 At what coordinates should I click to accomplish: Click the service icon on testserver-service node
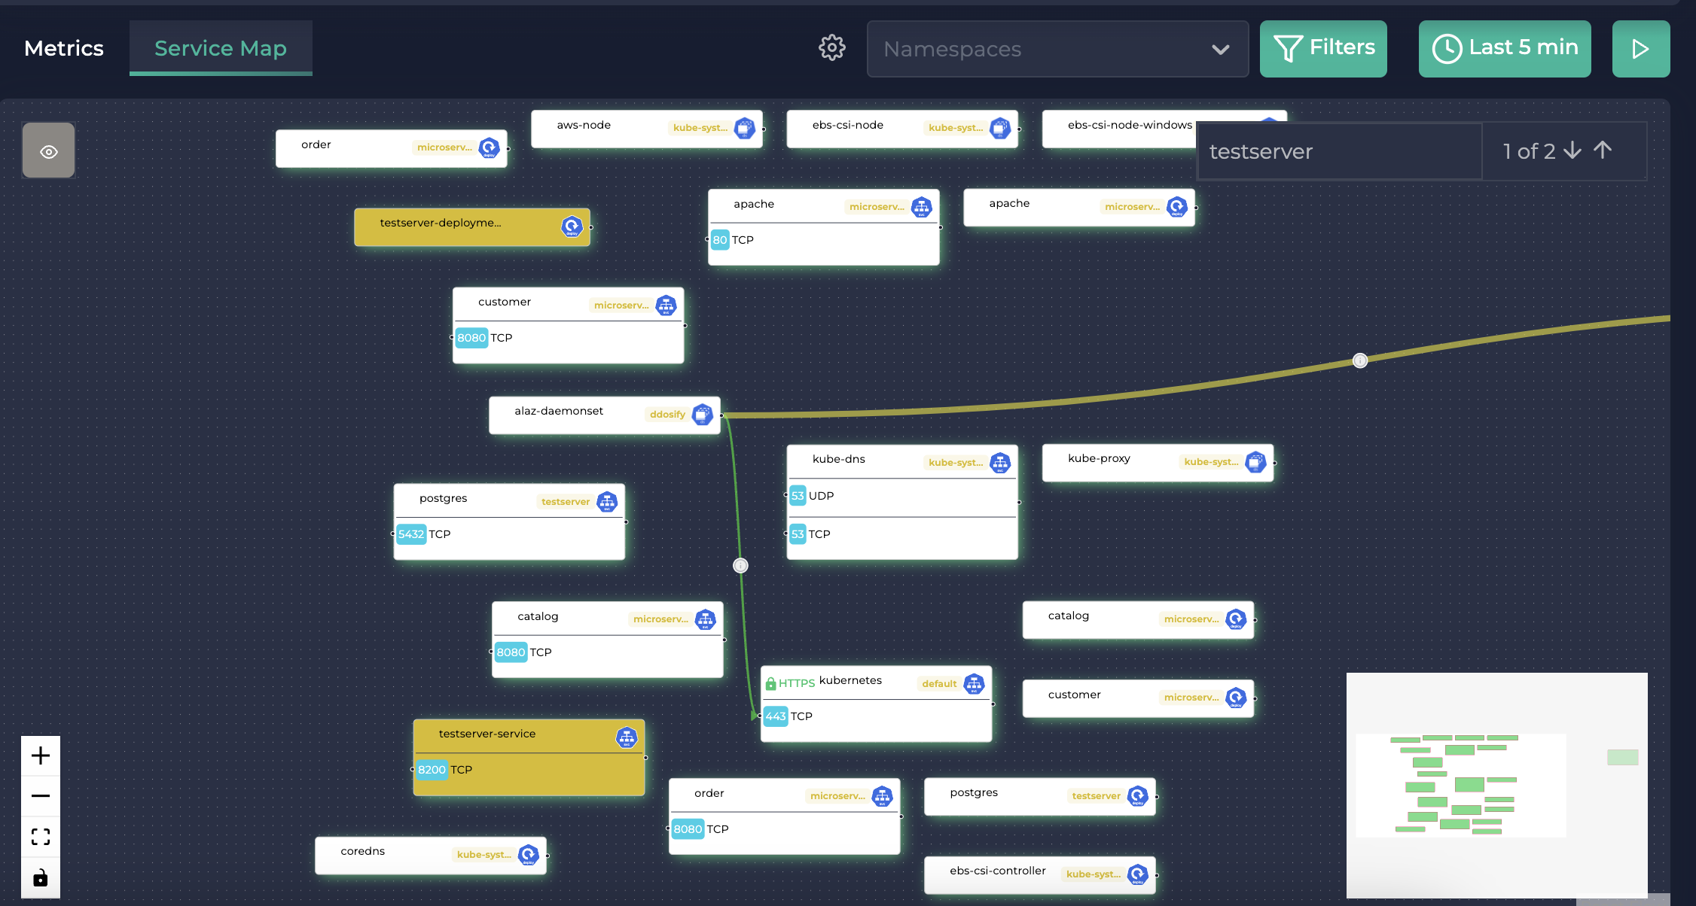point(626,737)
